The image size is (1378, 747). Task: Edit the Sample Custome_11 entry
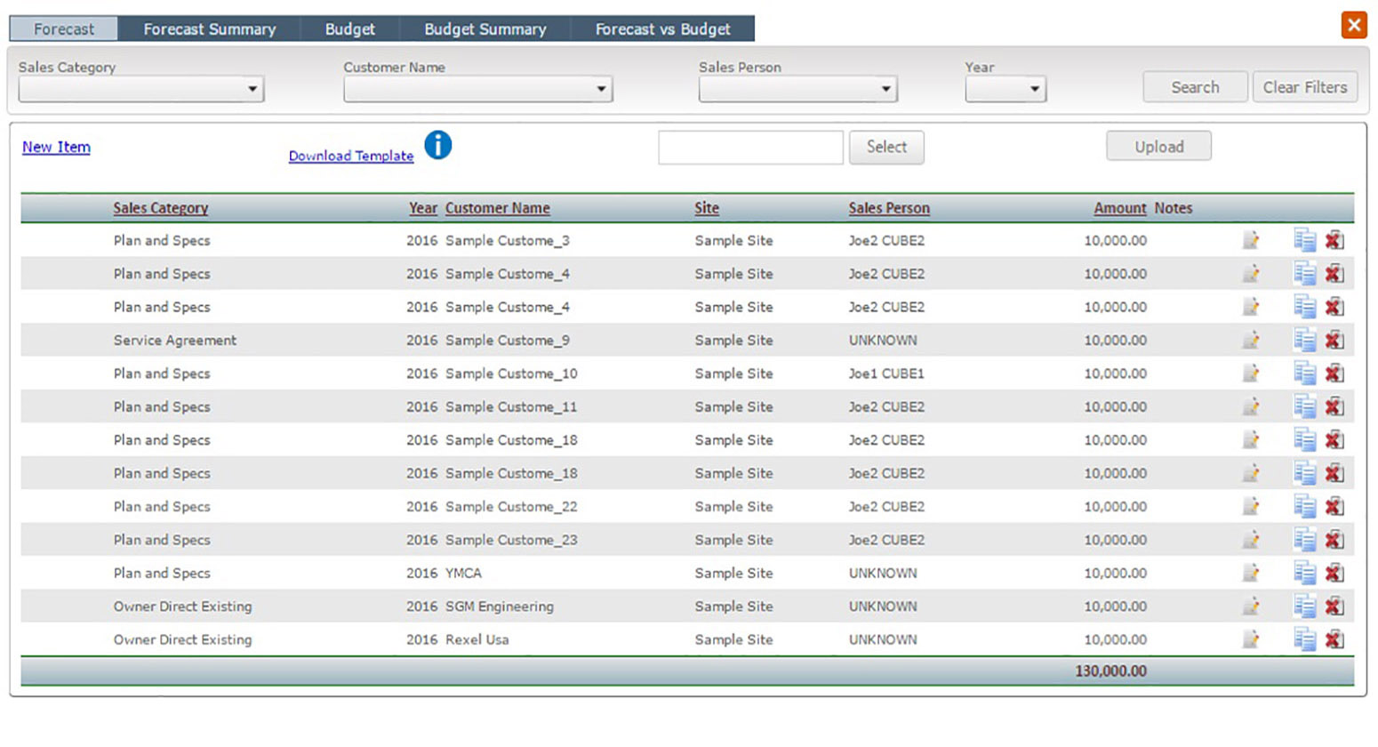1251,406
